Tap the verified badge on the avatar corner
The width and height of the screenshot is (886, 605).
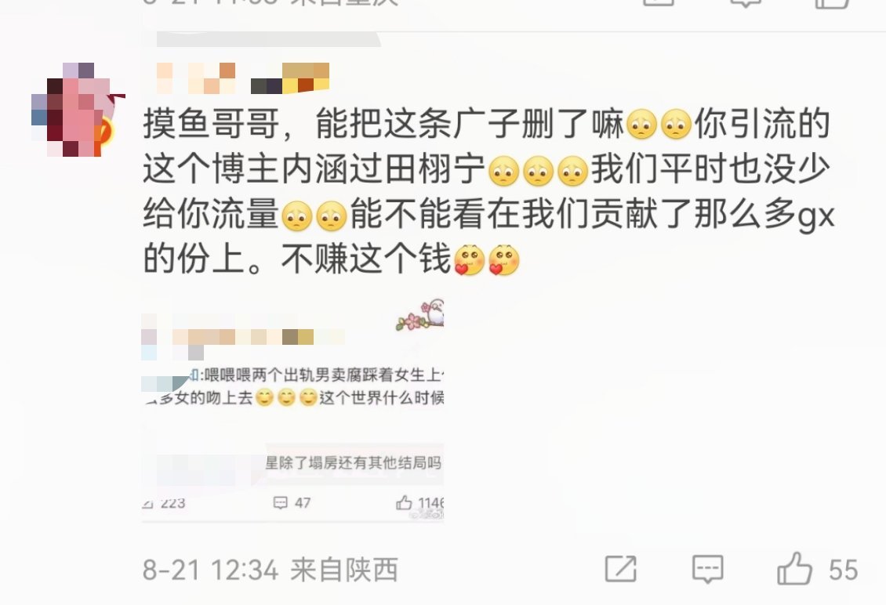[104, 131]
